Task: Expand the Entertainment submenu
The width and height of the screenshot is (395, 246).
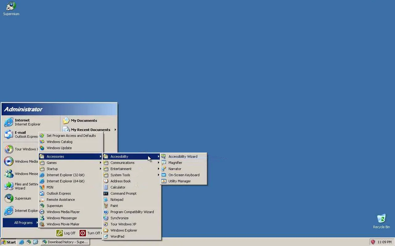Action: coord(132,169)
